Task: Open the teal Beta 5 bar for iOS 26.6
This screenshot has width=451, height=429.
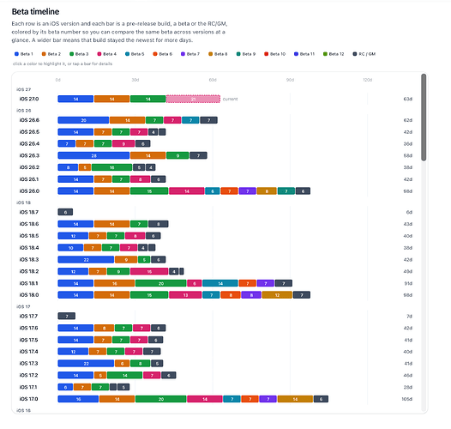Action: tap(190, 120)
